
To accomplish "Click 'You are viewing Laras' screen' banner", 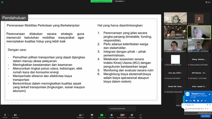I will tap(101, 1).
